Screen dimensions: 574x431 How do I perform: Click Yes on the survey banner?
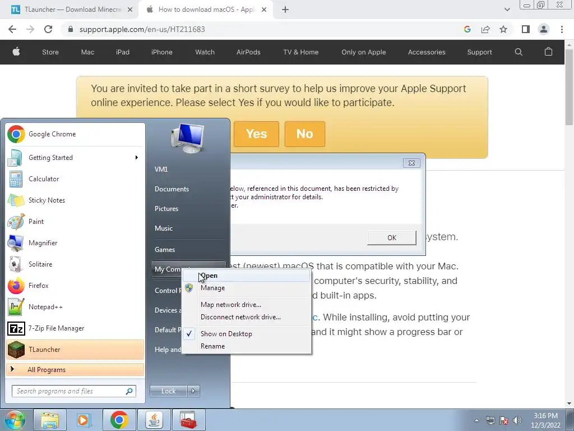pyautogui.click(x=256, y=134)
